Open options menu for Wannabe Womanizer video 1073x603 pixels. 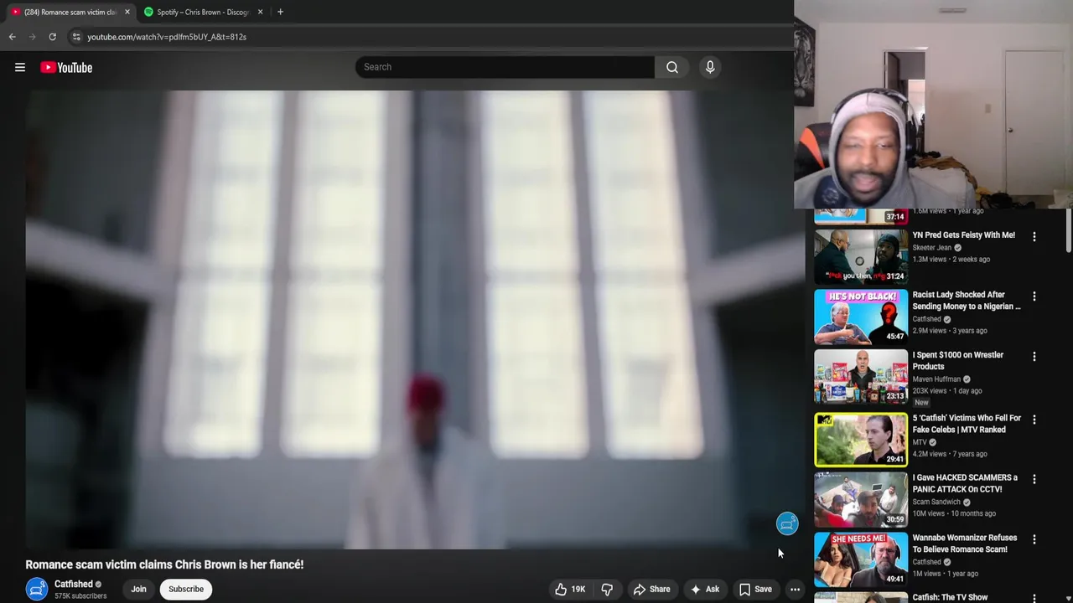coord(1034,539)
